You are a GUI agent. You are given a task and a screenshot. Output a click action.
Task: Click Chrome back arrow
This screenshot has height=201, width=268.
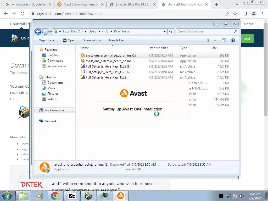[x=6, y=14]
